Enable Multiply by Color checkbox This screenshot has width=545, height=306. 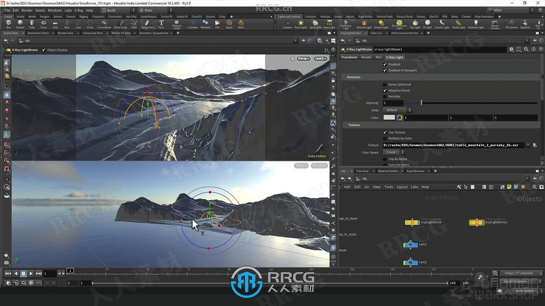pos(385,139)
